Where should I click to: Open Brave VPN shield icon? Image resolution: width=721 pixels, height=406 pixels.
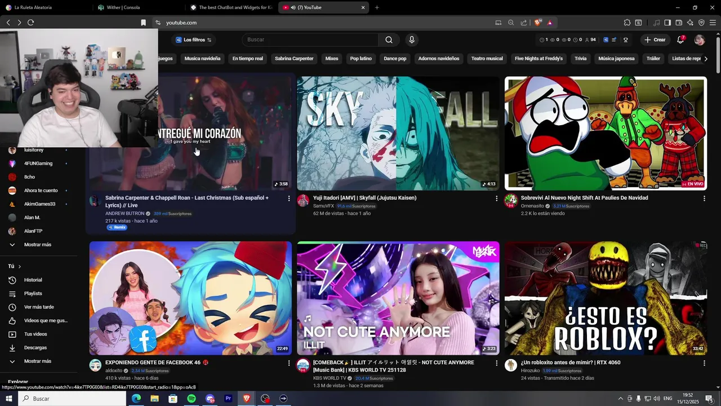(x=701, y=23)
